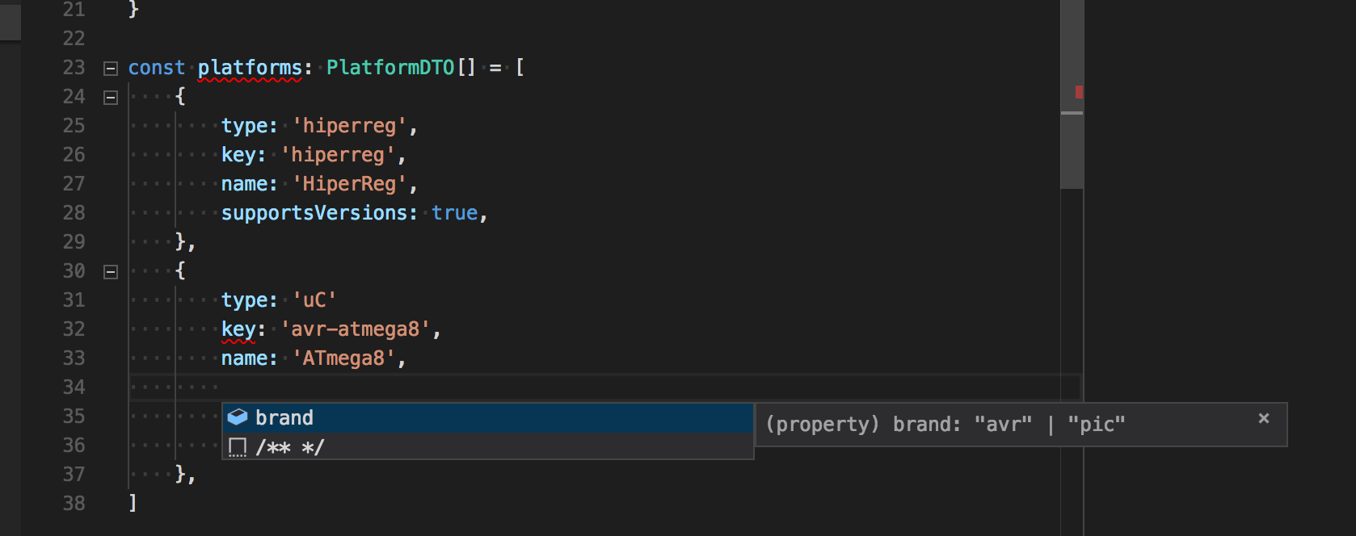This screenshot has height=536, width=1356.
Task: Click the red error marker in the minimap
Action: tap(1079, 92)
